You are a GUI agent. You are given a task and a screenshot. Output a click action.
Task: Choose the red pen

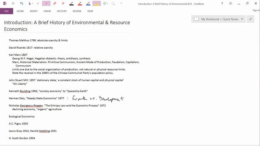(80, 4)
